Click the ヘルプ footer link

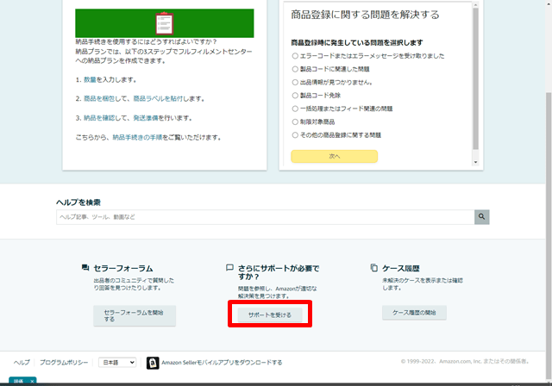point(22,363)
